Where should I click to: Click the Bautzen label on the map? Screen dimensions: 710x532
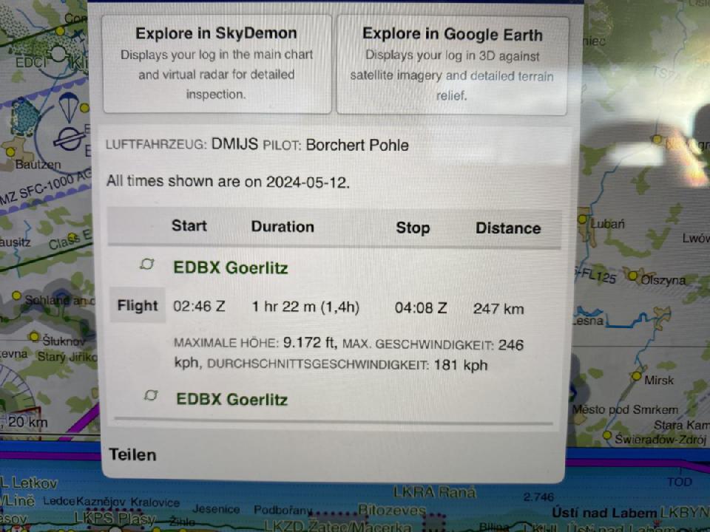tap(38, 164)
